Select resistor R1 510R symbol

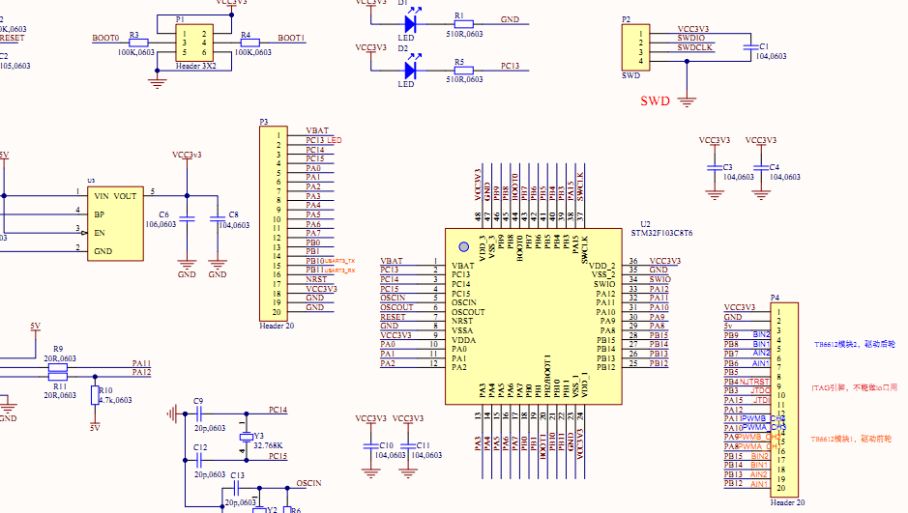pos(463,24)
